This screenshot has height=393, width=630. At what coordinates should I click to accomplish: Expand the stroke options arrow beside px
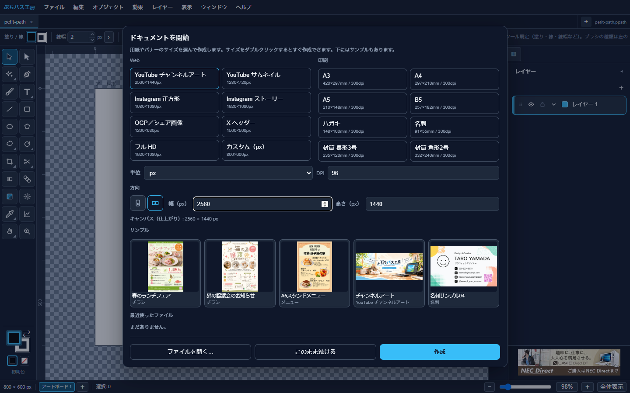(109, 37)
